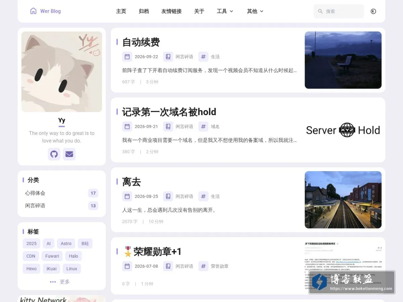
Task: Open the 自动续费 bench cover image
Action: [x=343, y=60]
